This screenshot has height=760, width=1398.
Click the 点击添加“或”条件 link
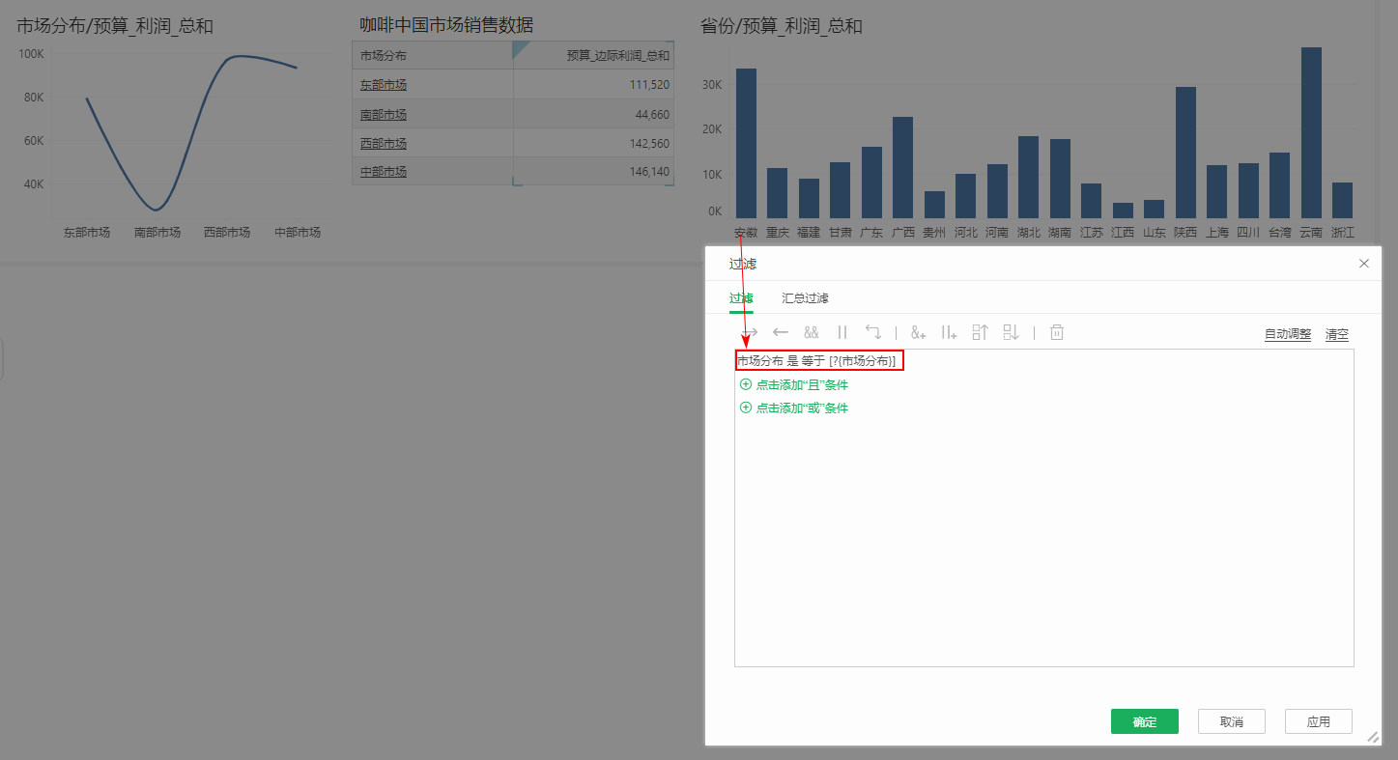coord(802,408)
